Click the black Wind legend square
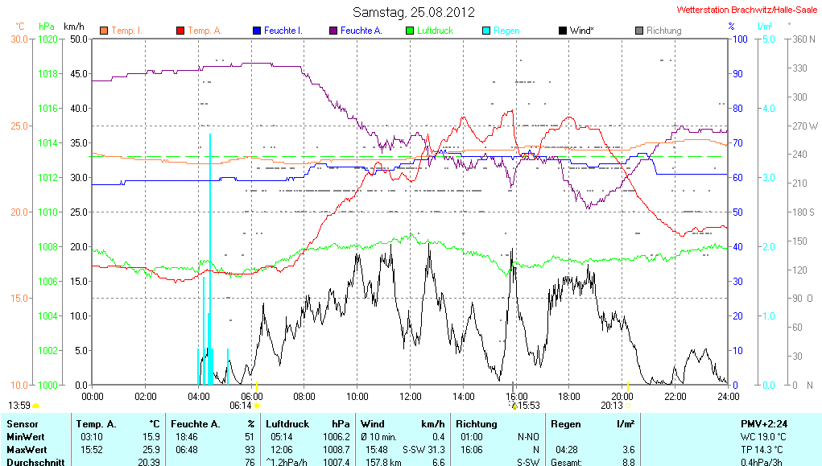822x466 pixels. point(562,31)
